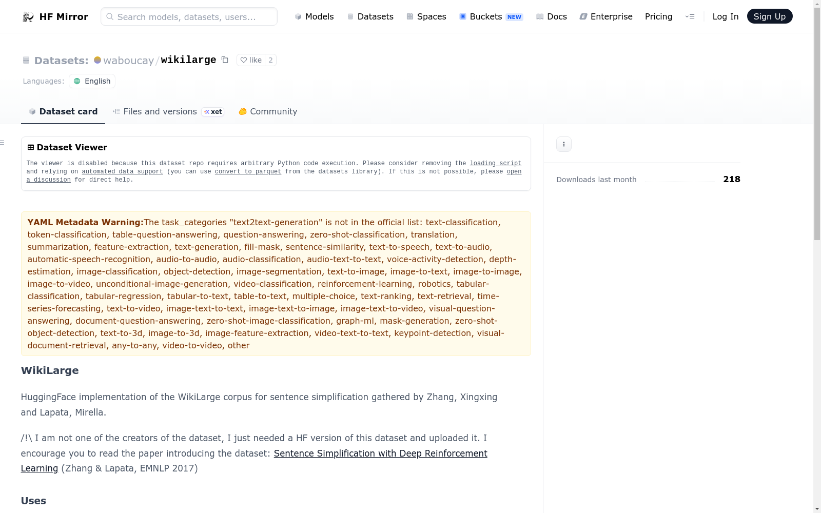This screenshot has height=513, width=821.
Task: Go to Spaces
Action: point(426,17)
